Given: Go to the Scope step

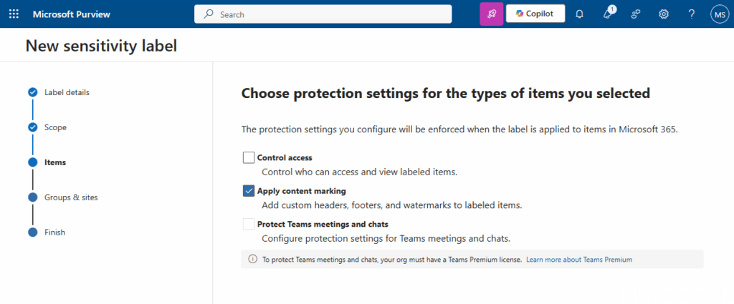Looking at the screenshot, I should click(x=55, y=127).
